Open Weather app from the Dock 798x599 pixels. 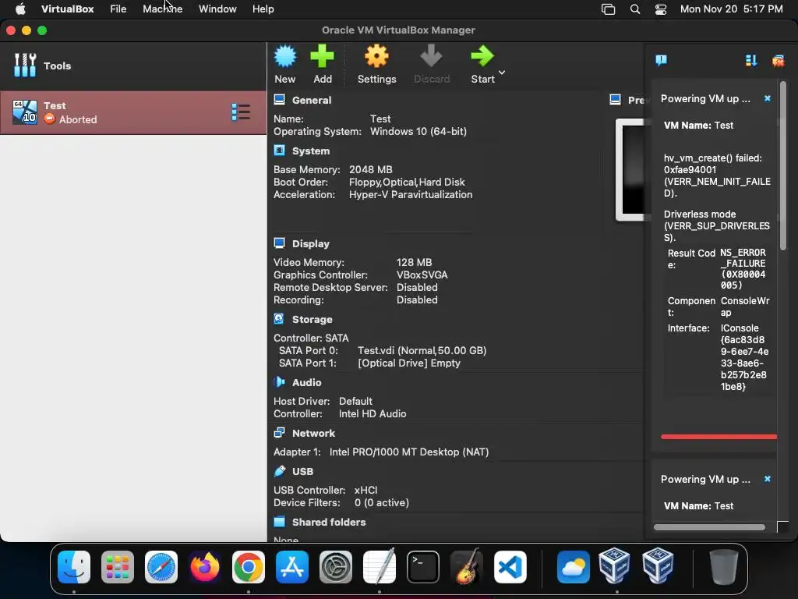[x=573, y=566]
